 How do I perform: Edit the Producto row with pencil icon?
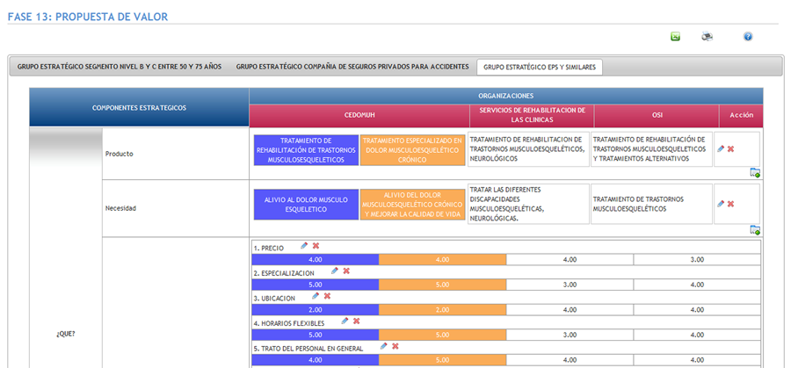721,149
